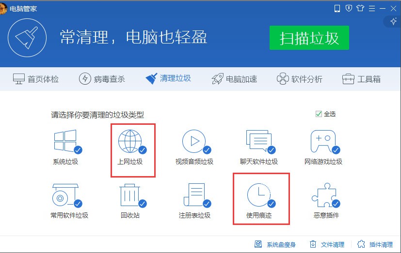Screen dimensions: 401x253
Task: Toggle the 聊天软件垃圾 chat icon
Action: click(x=260, y=142)
